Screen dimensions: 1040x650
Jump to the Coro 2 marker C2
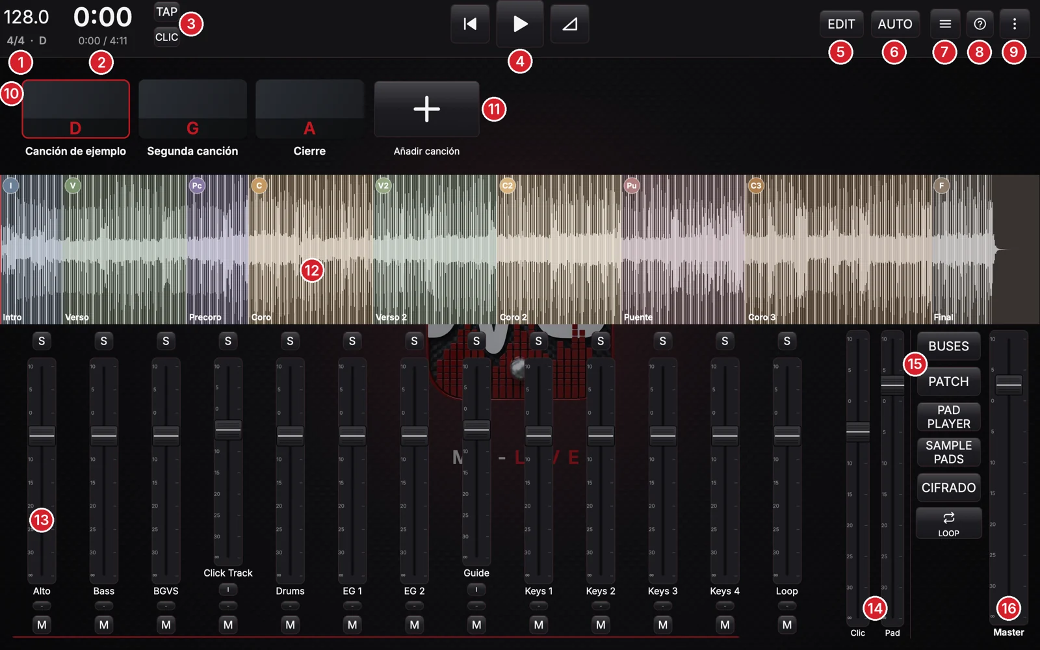click(x=508, y=185)
